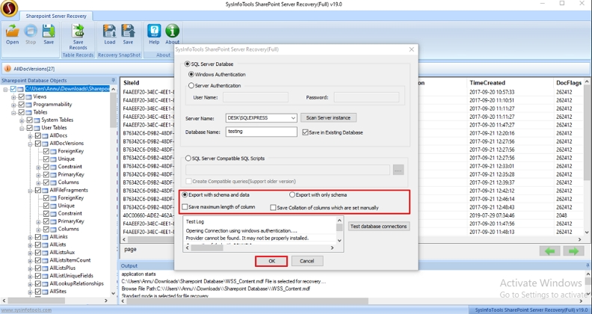Click Test database connections button

coord(378,227)
